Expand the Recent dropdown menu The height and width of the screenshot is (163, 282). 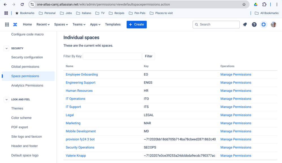[x=43, y=25]
